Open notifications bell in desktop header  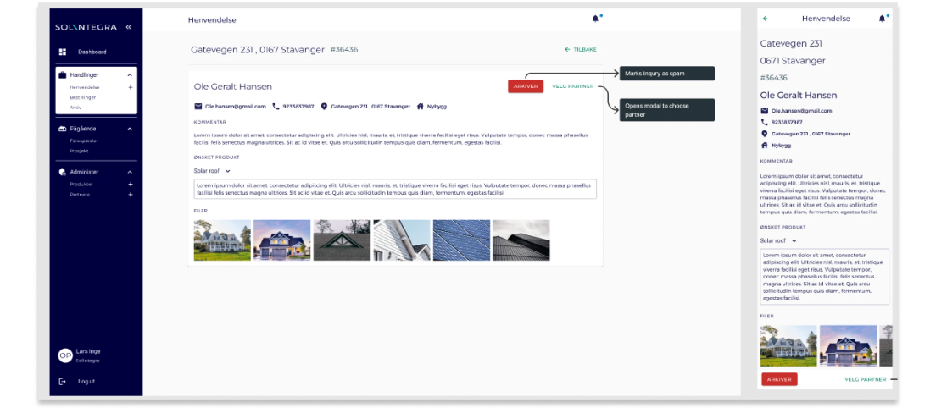[595, 19]
